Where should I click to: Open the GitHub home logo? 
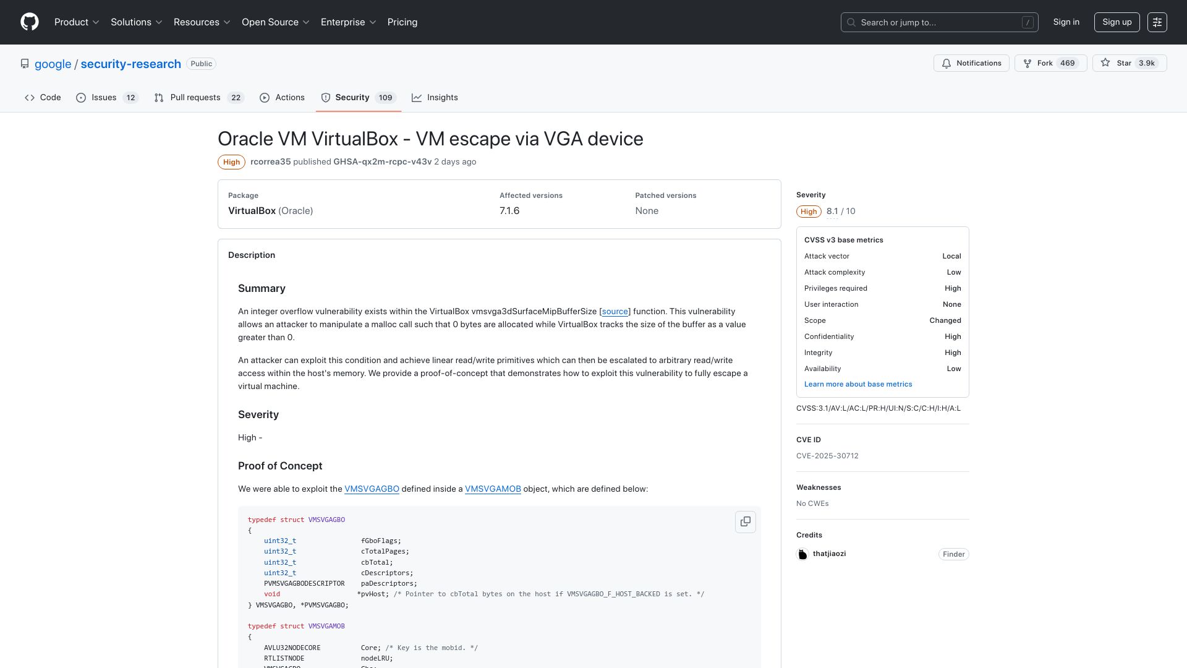click(30, 22)
